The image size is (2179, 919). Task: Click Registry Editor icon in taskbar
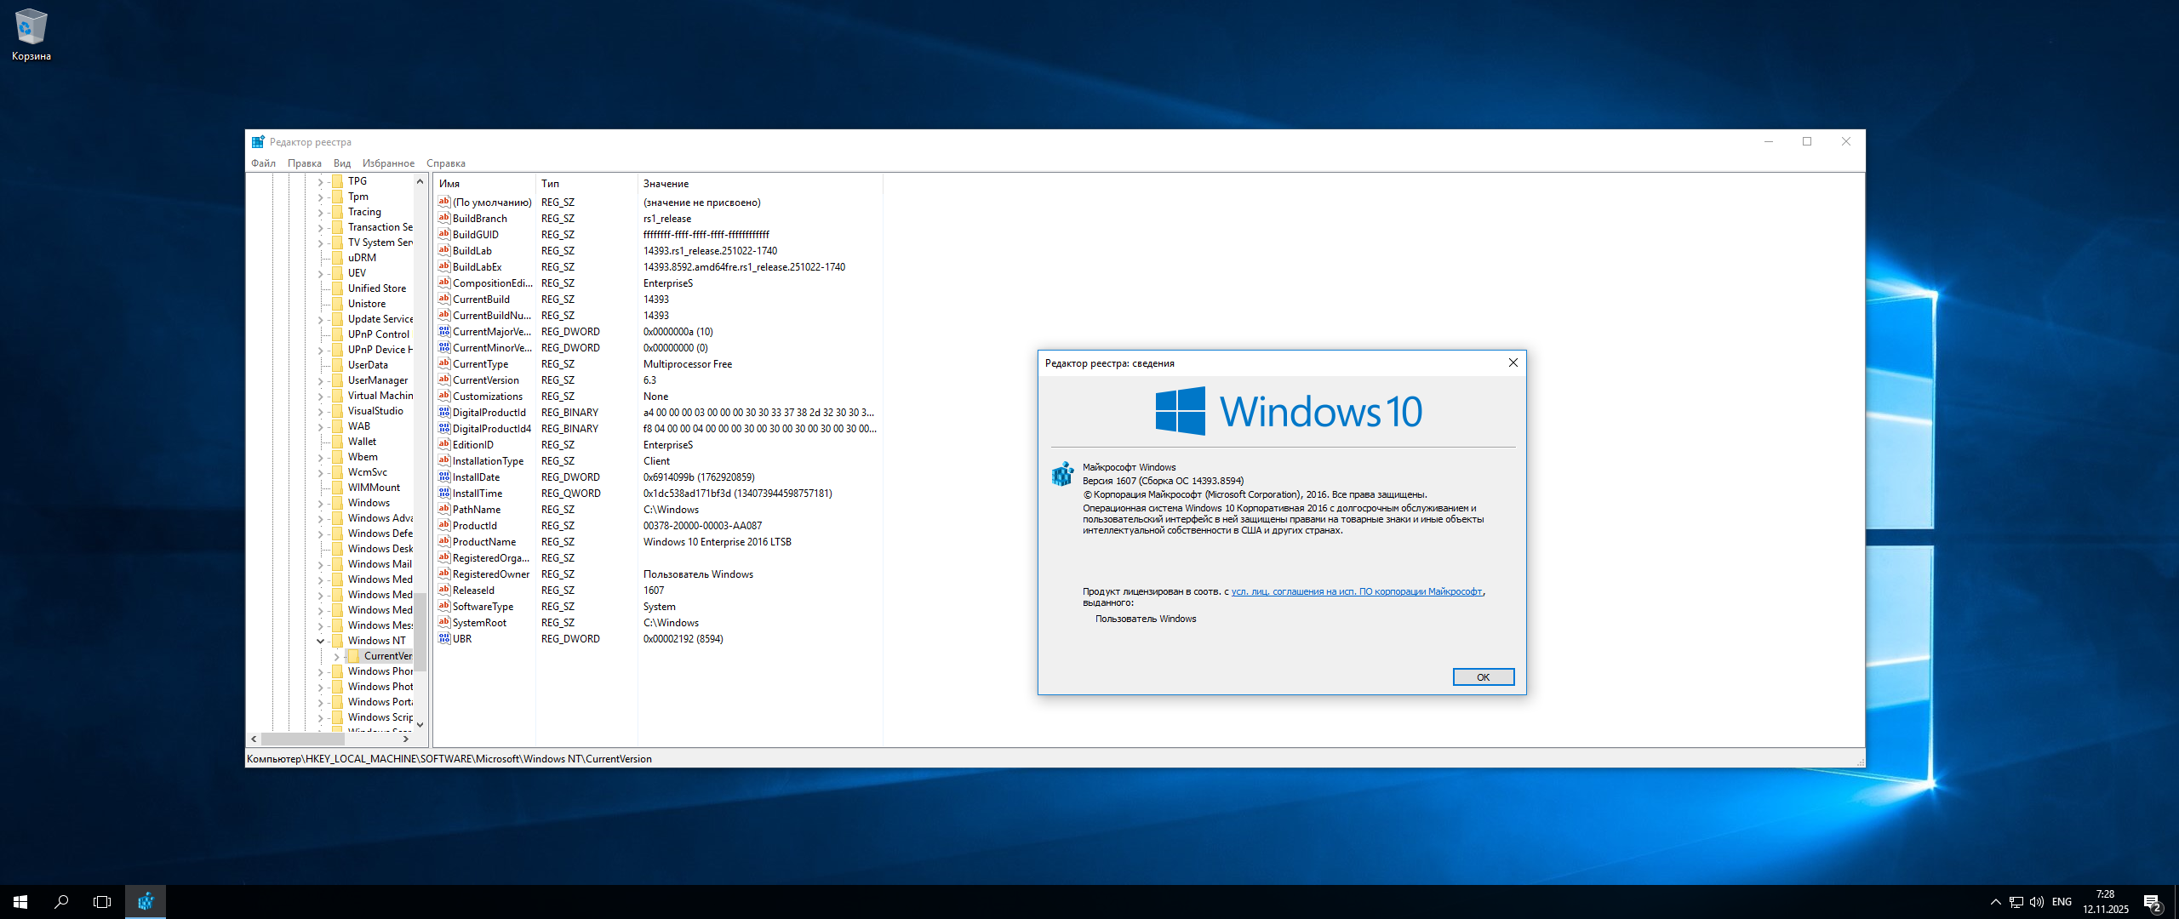click(146, 901)
